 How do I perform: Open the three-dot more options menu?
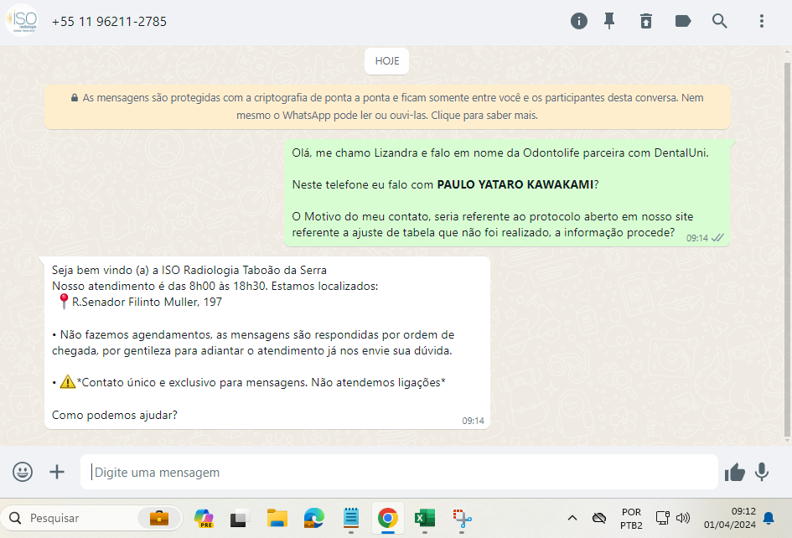[762, 21]
